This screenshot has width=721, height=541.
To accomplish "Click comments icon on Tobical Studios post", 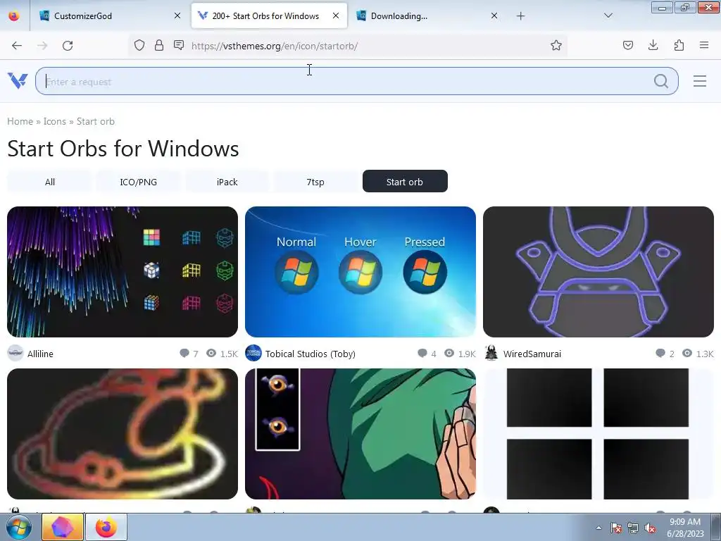I will point(422,354).
